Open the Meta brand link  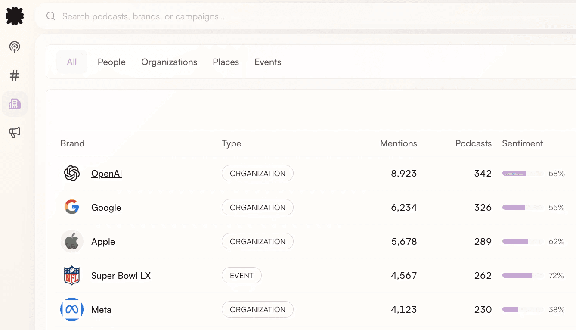click(101, 310)
